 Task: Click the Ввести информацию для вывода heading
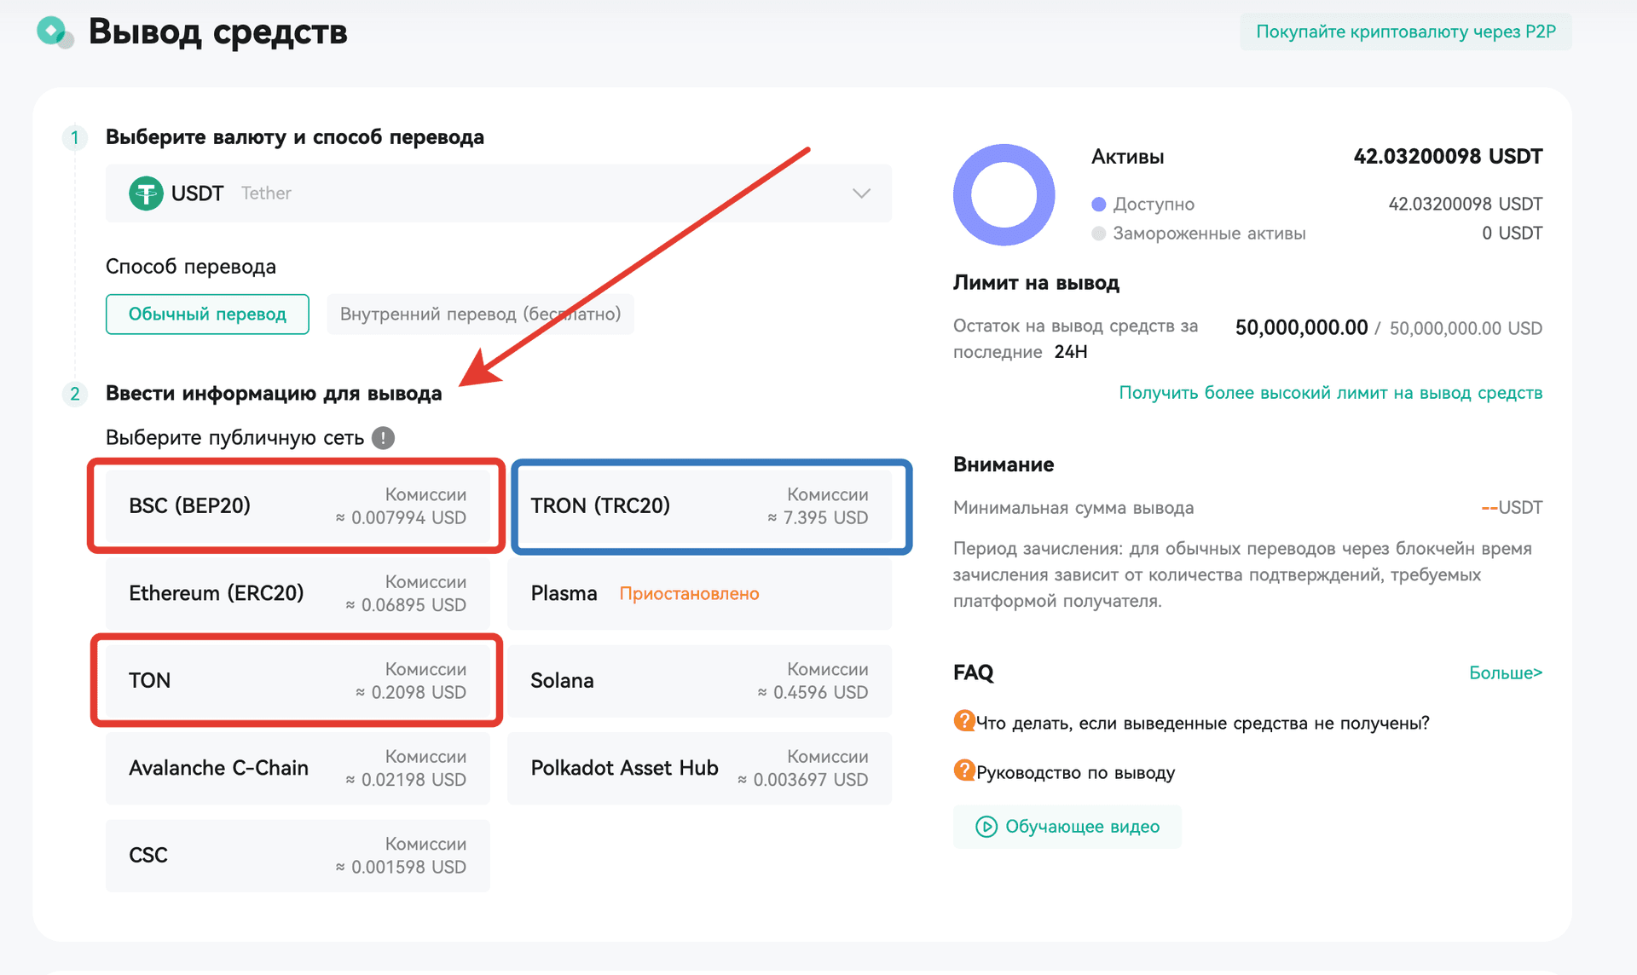(x=274, y=394)
